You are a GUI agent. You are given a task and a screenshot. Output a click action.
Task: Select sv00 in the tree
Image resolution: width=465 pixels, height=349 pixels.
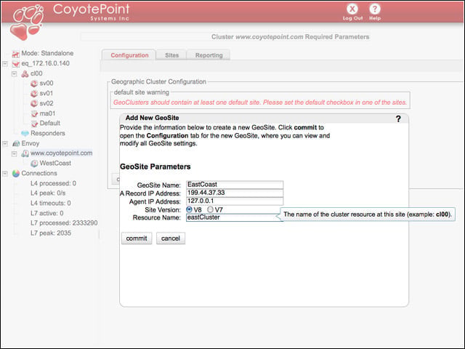[46, 84]
